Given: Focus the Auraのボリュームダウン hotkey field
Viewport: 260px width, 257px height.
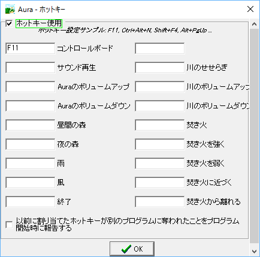Looking at the screenshot, I should [30, 106].
